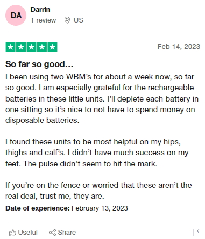This screenshot has height=239, width=205.
Task: Click the pink DA avatar circle
Action: (x=16, y=16)
